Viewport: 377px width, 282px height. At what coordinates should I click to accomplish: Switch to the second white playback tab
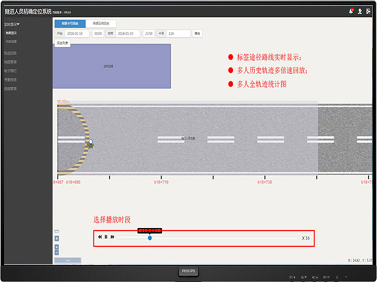point(101,23)
